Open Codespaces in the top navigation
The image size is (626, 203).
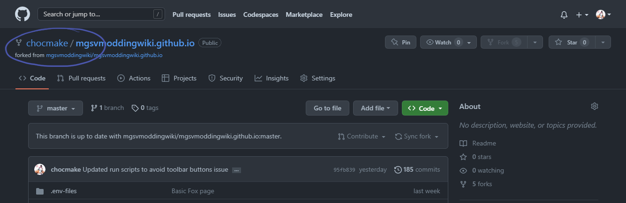pos(261,14)
